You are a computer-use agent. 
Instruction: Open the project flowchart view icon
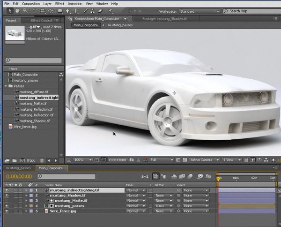[61, 75]
